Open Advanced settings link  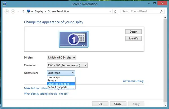(x=134, y=81)
